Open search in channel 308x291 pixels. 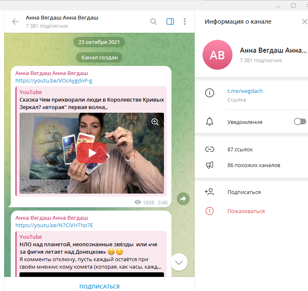(x=154, y=22)
